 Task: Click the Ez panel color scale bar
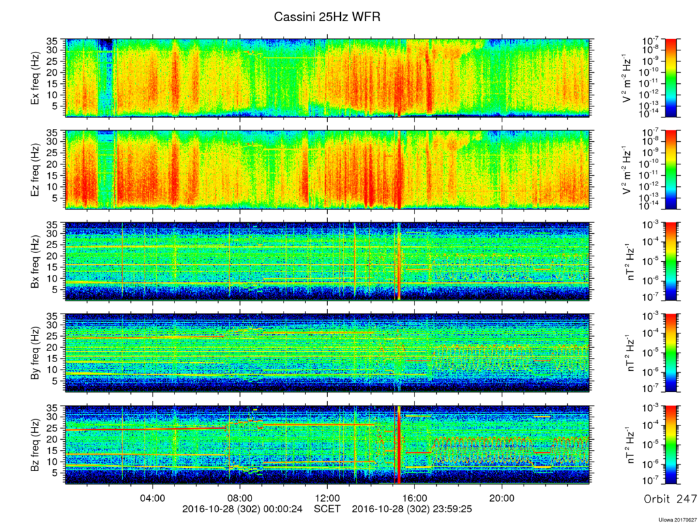pyautogui.click(x=671, y=170)
